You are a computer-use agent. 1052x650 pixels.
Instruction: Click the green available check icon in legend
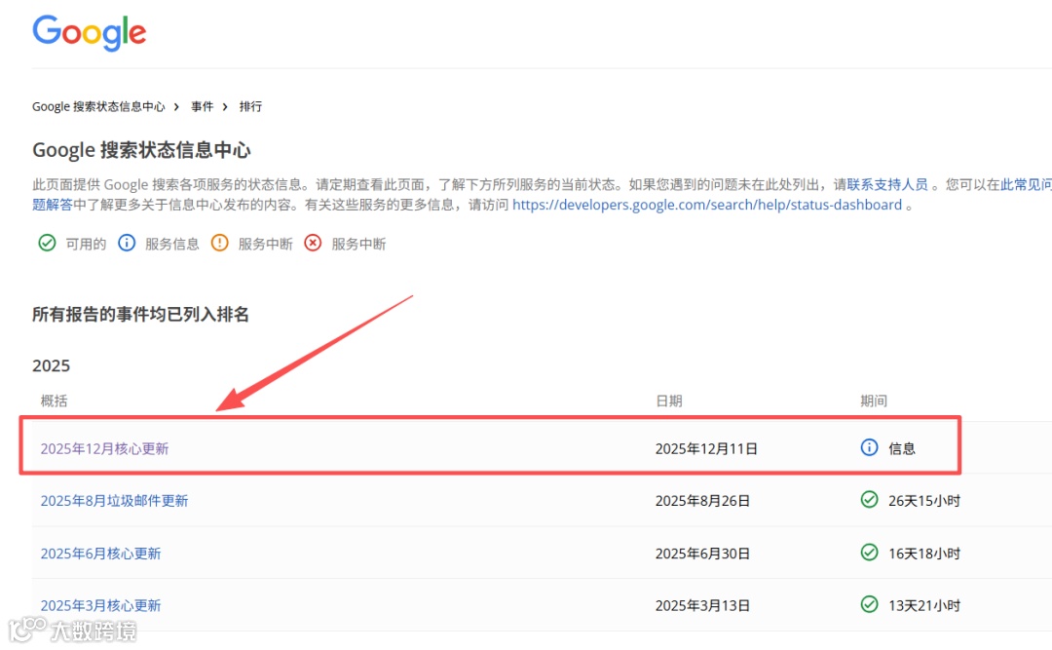tap(47, 243)
